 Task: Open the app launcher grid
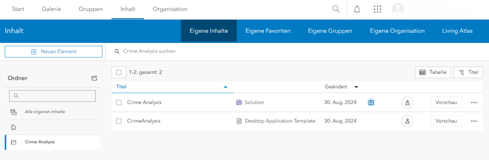[377, 9]
